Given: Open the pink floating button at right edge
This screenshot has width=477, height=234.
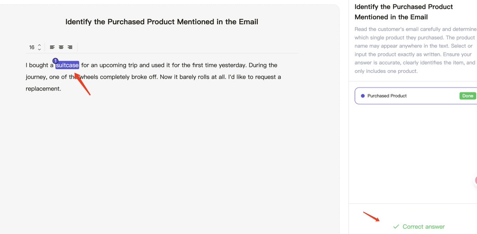Looking at the screenshot, I should (475, 181).
